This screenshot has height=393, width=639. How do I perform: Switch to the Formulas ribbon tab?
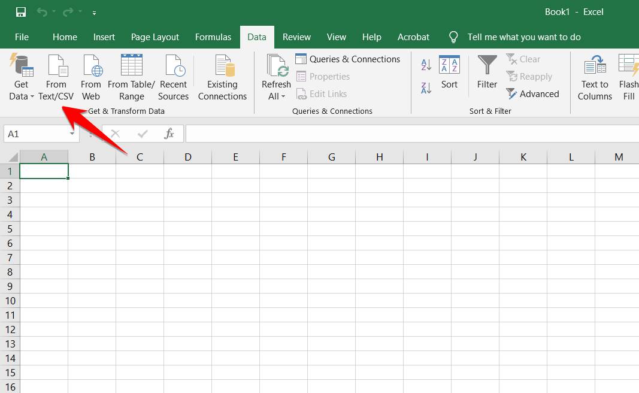[213, 37]
